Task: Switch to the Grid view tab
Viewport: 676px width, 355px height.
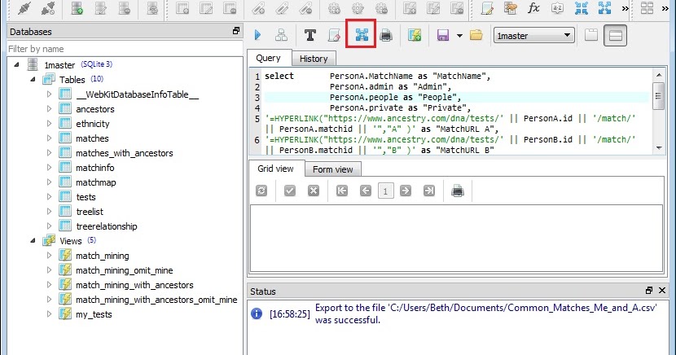Action: [x=275, y=169]
